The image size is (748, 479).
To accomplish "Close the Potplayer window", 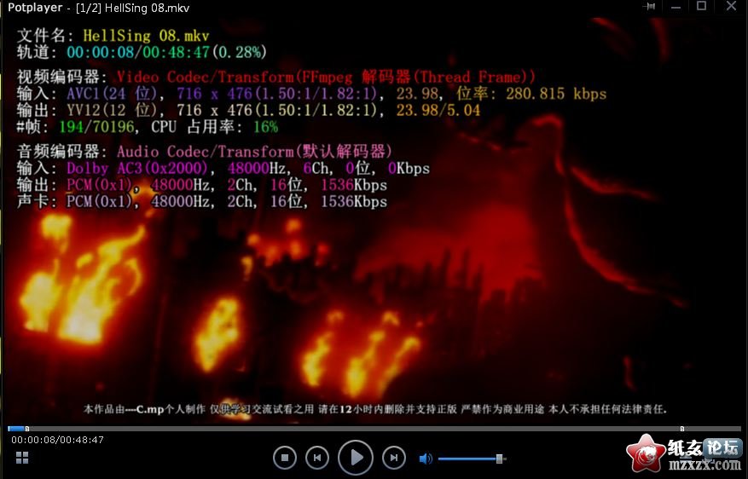I will click(x=731, y=6).
